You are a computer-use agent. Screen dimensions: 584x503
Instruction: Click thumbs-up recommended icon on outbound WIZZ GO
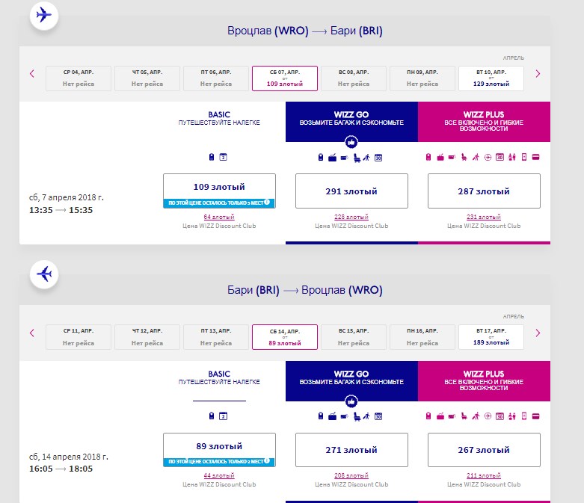(351, 142)
